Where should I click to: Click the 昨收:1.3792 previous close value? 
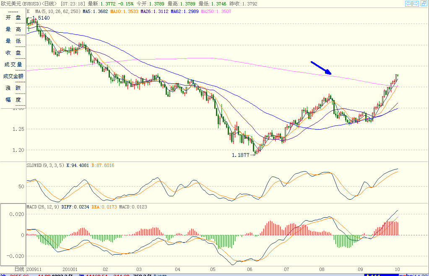pyautogui.click(x=243, y=4)
